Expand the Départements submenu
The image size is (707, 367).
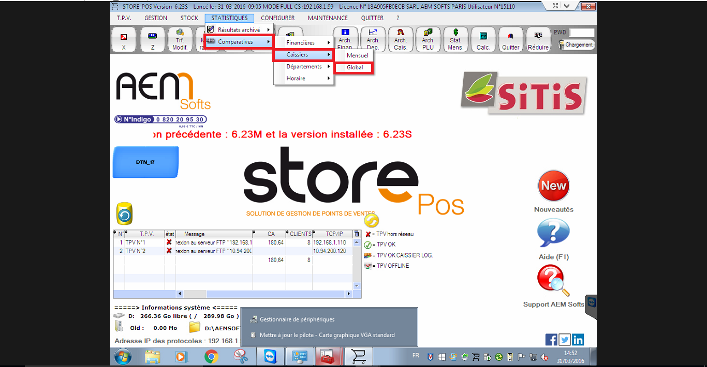304,67
